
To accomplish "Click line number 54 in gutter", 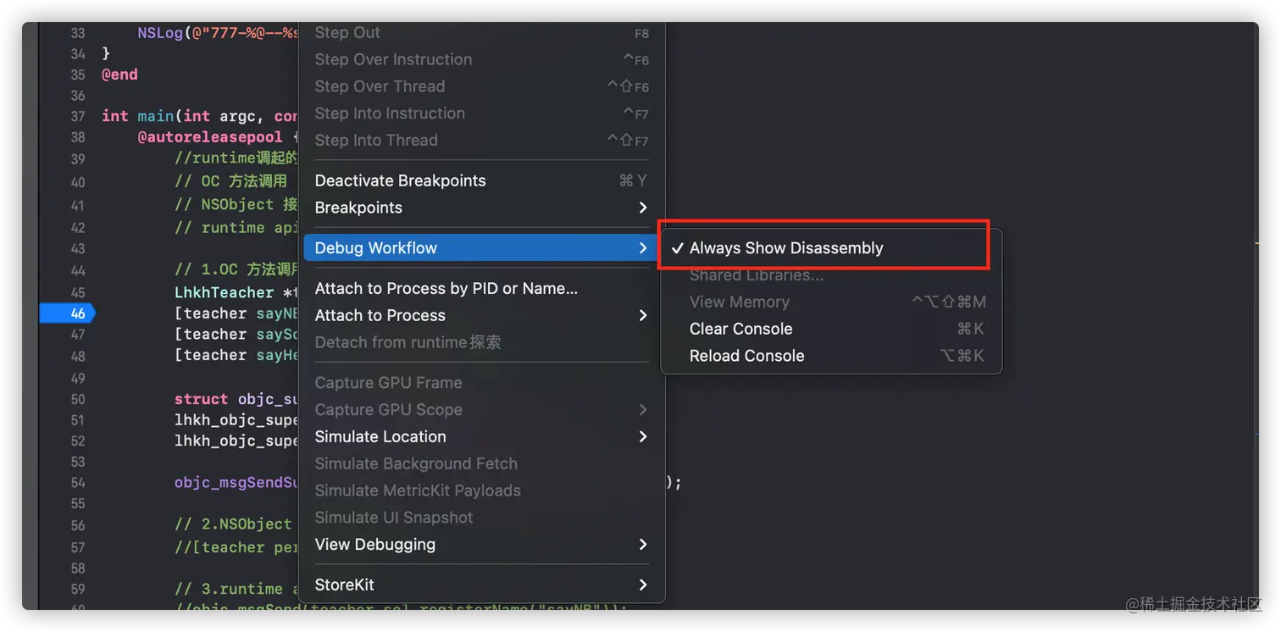I will pos(78,483).
